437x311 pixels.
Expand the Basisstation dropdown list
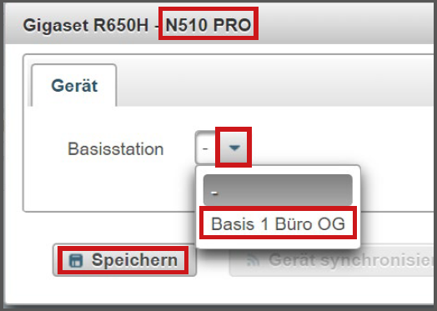[234, 148]
